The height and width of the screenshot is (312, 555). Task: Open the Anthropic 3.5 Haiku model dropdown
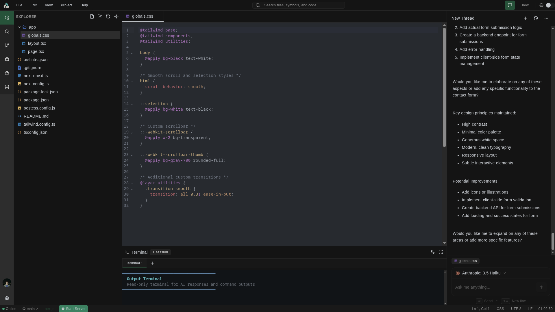[481, 273]
